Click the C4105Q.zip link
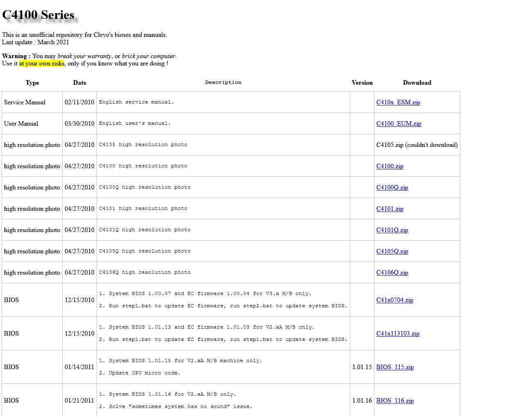The height and width of the screenshot is (417, 507). coord(392,251)
